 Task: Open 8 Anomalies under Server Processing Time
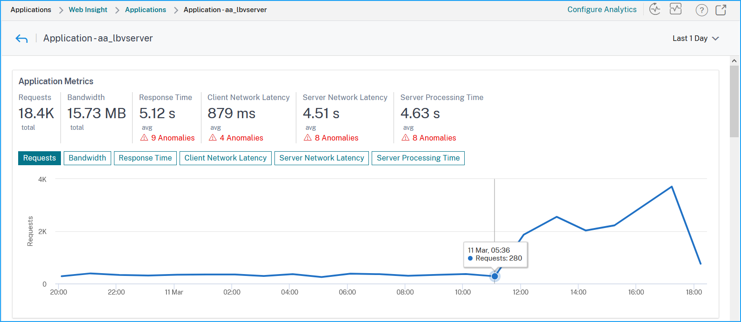(x=434, y=138)
